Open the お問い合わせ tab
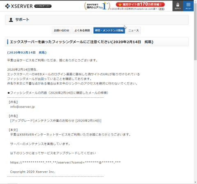 point(62,30)
